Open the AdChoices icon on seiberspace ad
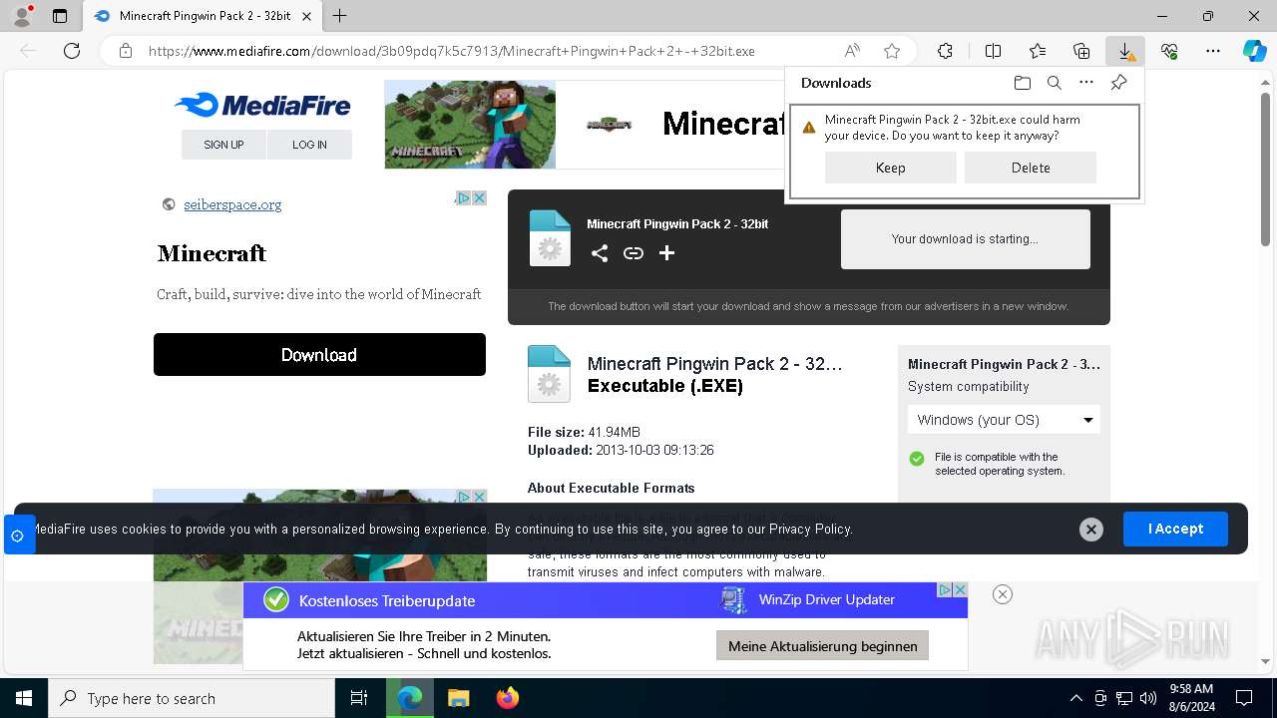This screenshot has width=1277, height=718. 463,197
